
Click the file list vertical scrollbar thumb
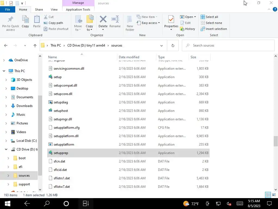pyautogui.click(x=275, y=141)
